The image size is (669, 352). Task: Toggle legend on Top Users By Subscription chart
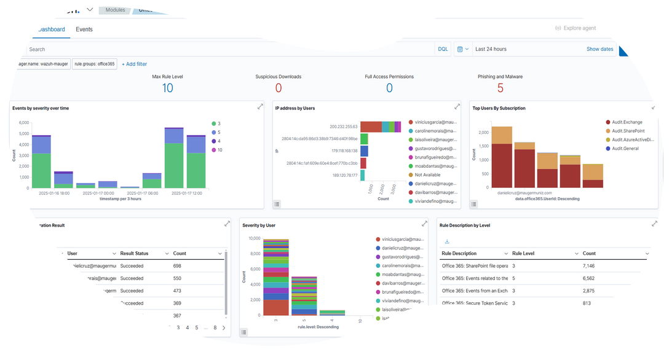pos(474,204)
